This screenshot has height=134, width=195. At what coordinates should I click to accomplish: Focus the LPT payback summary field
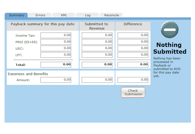pyautogui.click(x=56, y=55)
